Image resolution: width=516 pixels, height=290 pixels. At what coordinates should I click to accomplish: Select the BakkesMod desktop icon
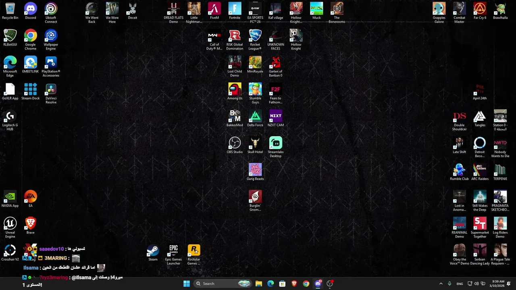235,119
